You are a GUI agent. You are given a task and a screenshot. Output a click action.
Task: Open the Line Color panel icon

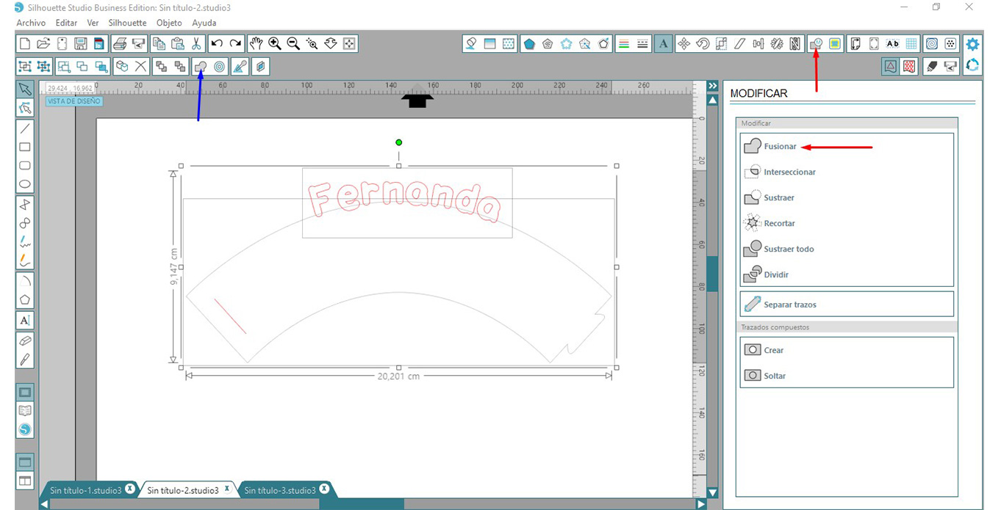[623, 43]
